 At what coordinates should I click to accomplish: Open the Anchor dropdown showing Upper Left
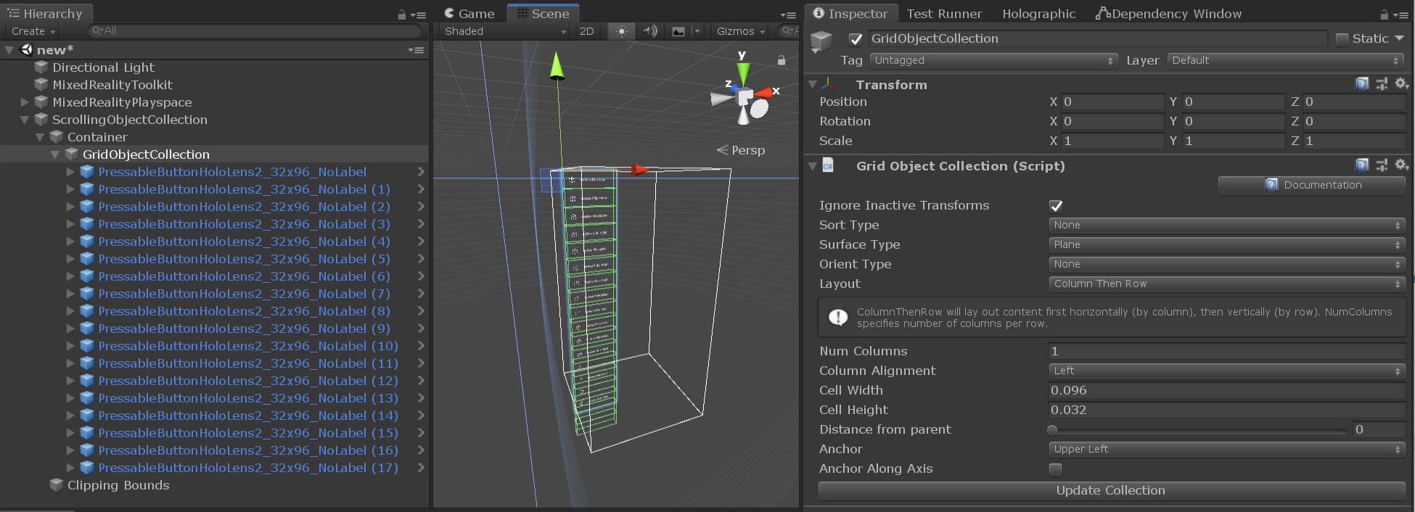(x=1227, y=449)
